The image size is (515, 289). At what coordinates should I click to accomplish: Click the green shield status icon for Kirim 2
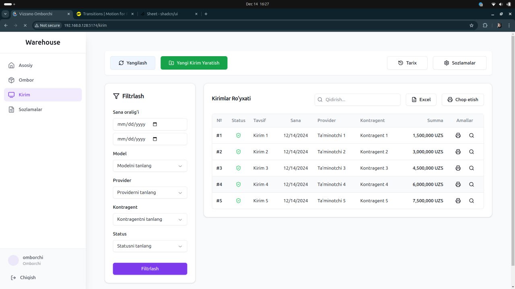tap(238, 152)
